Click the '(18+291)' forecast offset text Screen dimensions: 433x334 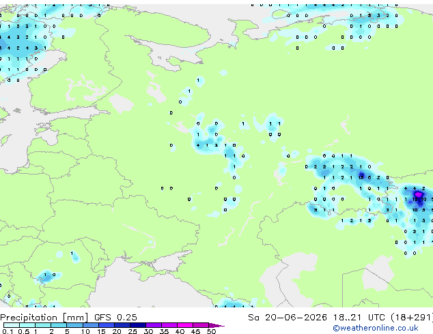pos(411,318)
